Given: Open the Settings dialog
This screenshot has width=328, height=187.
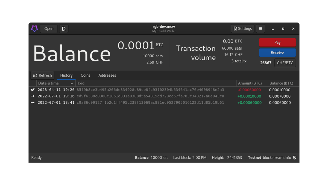Looking at the screenshot, I should (x=243, y=29).
